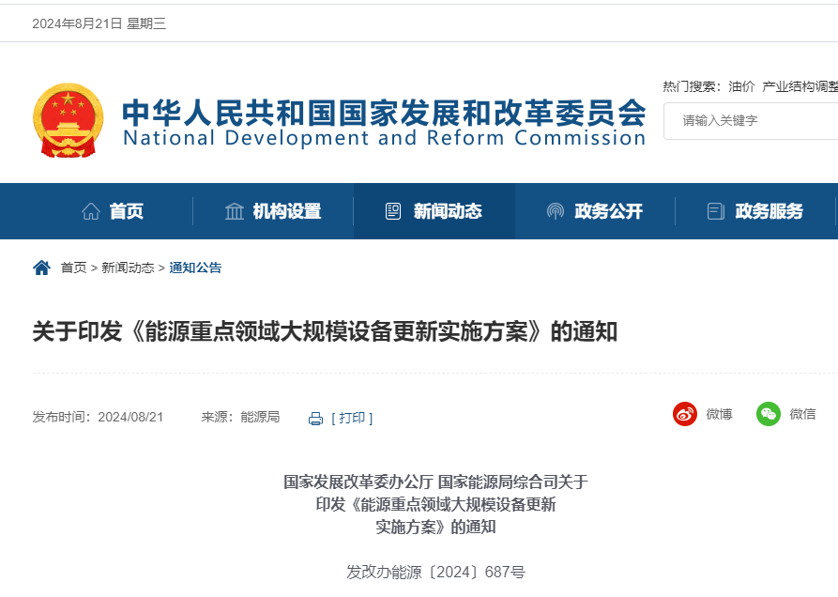
Task: Click the news icon beside 新闻动态
Action: pos(395,211)
